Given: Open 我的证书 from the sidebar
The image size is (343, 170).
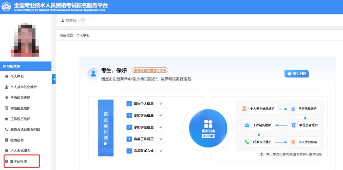Looking at the screenshot, I should [x=17, y=140].
